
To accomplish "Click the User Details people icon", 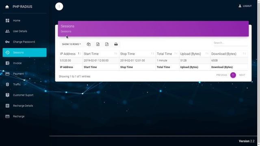I will [7, 31].
